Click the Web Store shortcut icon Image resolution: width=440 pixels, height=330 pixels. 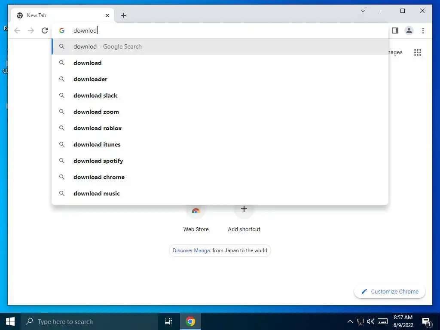coord(196,211)
